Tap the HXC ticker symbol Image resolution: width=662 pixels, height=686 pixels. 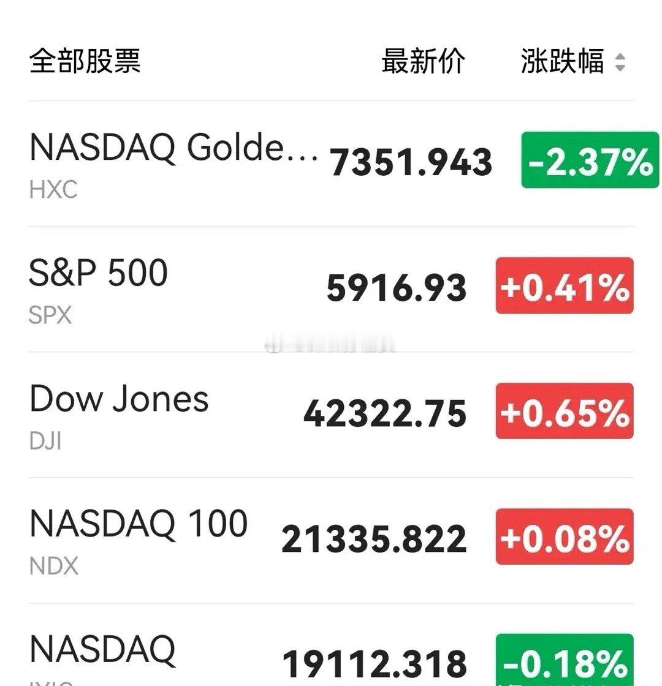coord(53,189)
